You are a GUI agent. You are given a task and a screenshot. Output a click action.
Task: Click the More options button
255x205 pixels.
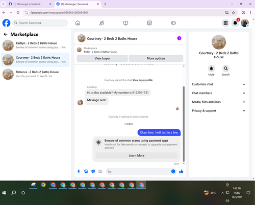click(x=156, y=58)
